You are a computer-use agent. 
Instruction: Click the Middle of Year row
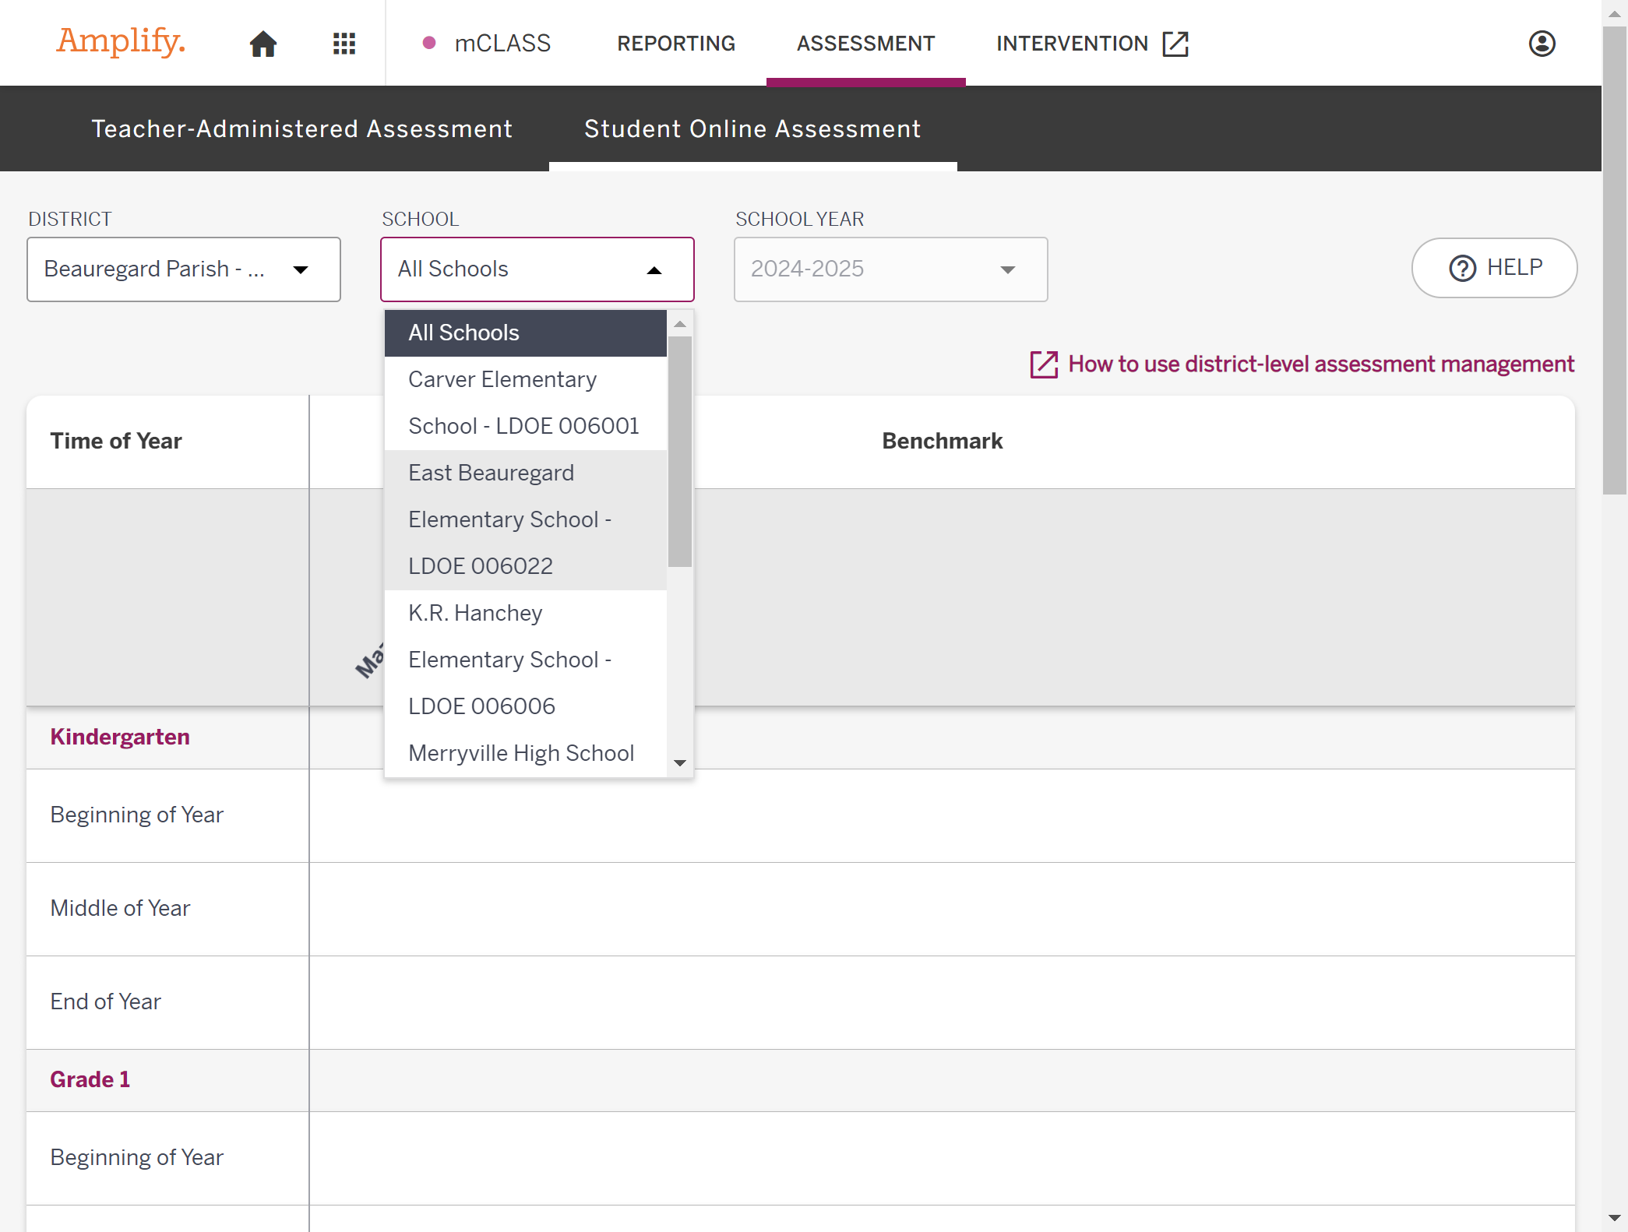pyautogui.click(x=801, y=909)
